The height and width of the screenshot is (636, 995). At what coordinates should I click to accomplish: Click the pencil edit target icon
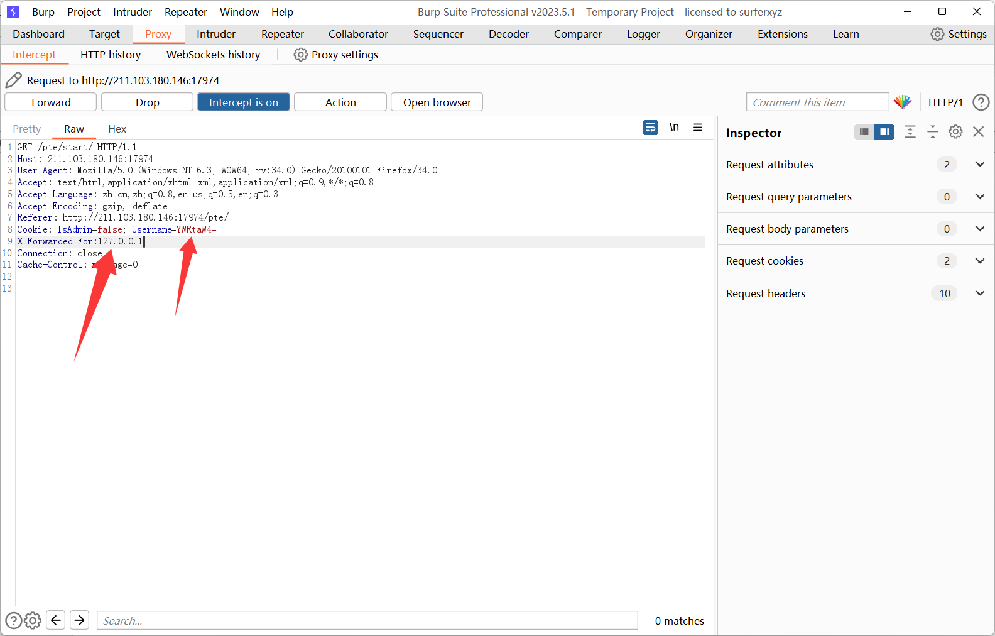coord(14,80)
